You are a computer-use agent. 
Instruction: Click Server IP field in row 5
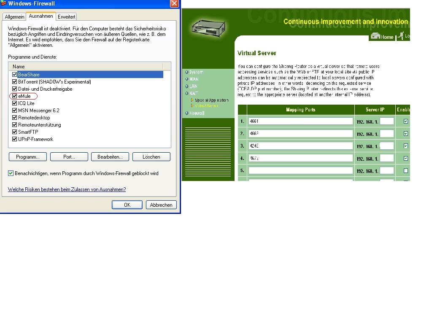click(387, 170)
